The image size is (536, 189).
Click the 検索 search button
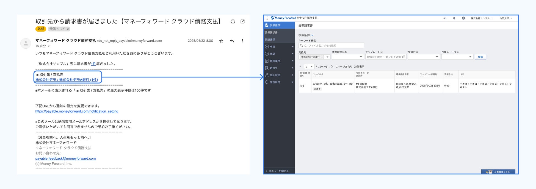tap(480, 57)
